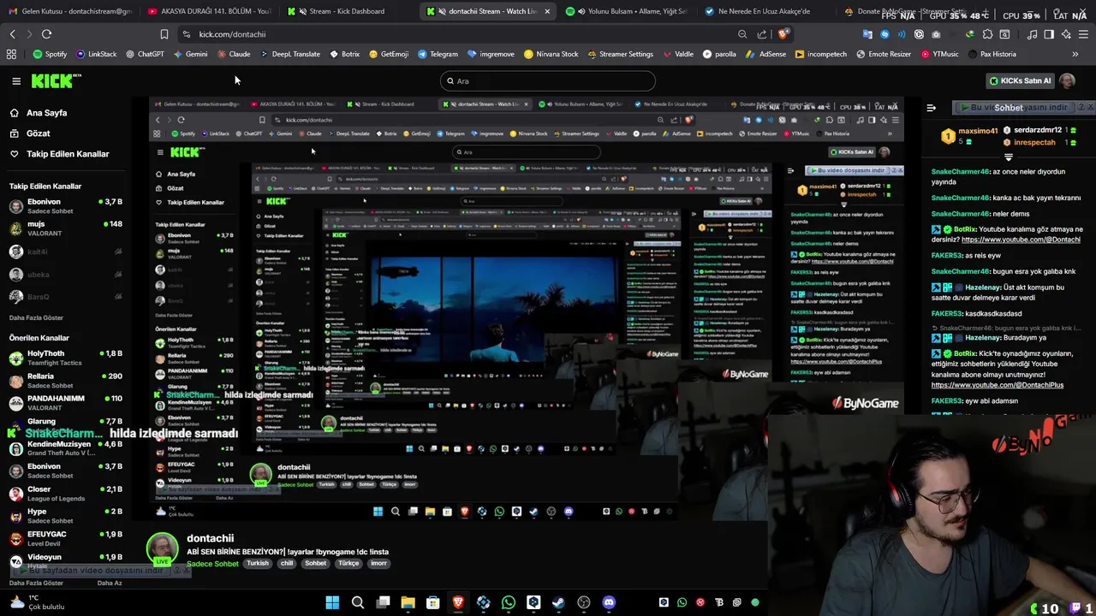Image resolution: width=1096 pixels, height=616 pixels.
Task: Click the Sadece Sohbet category link under dontachii
Action: [212, 564]
